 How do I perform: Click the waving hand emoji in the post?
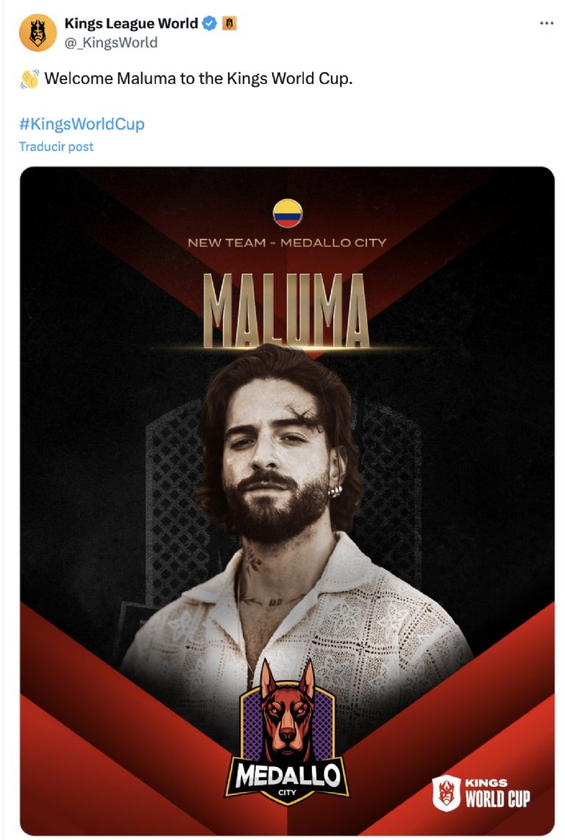pyautogui.click(x=29, y=79)
